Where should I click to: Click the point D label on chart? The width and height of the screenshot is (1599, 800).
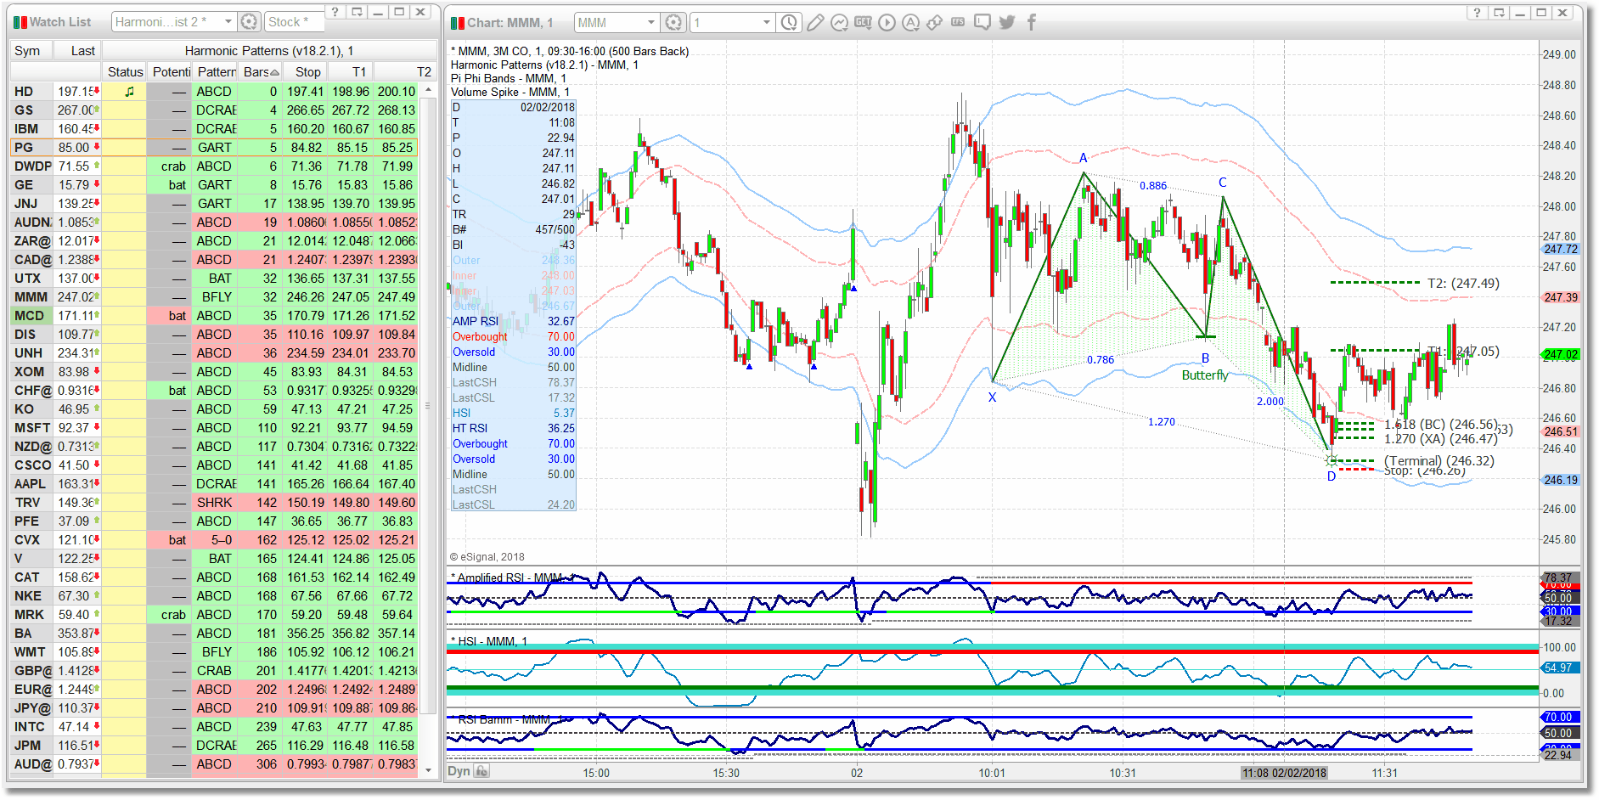1332,476
